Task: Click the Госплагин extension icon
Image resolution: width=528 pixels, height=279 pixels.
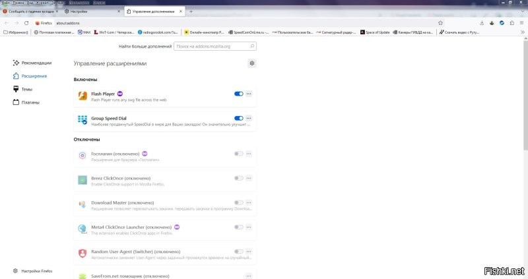Action: coord(82,156)
